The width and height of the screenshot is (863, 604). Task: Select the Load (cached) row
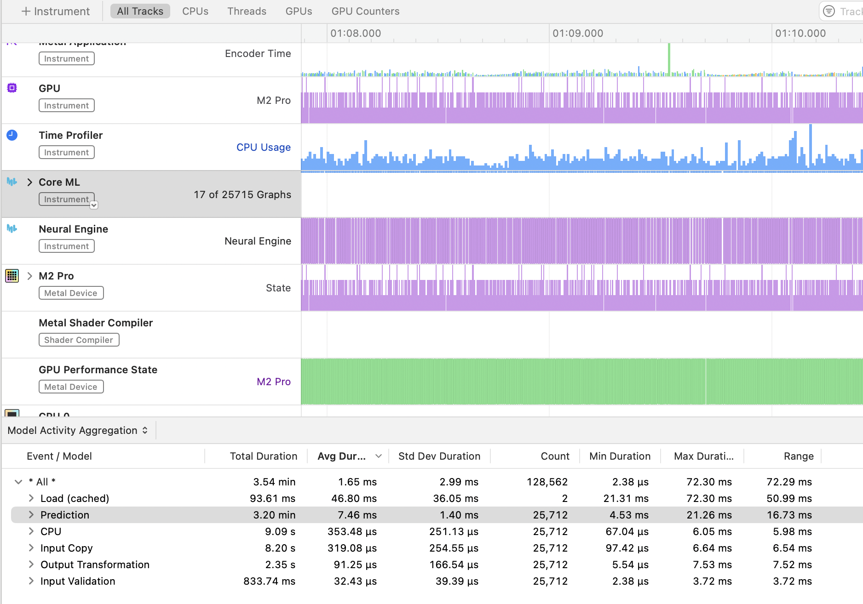tap(75, 498)
